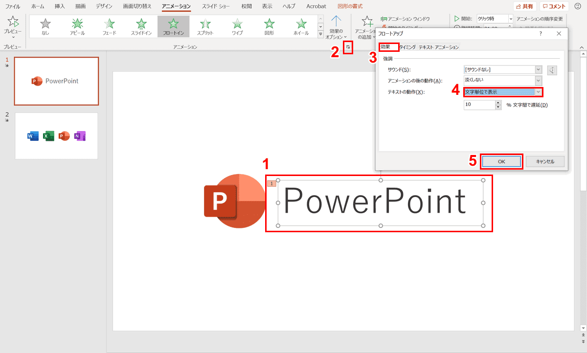Click the dialog help question mark
587x353 pixels.
(x=541, y=34)
